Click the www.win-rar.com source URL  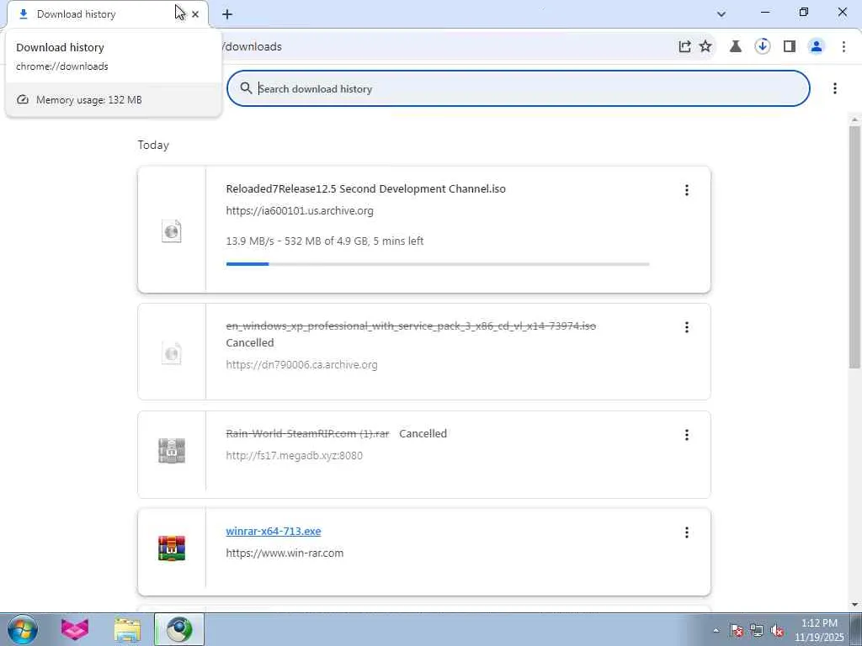click(x=285, y=553)
